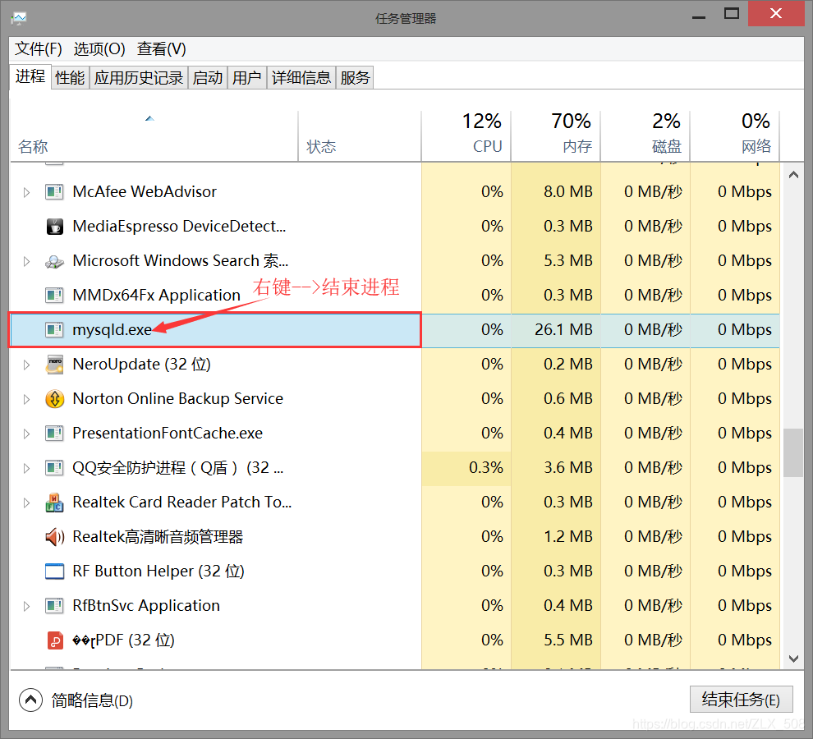813x739 pixels.
Task: Switch to the 应用历史记录 tab
Action: [x=139, y=78]
